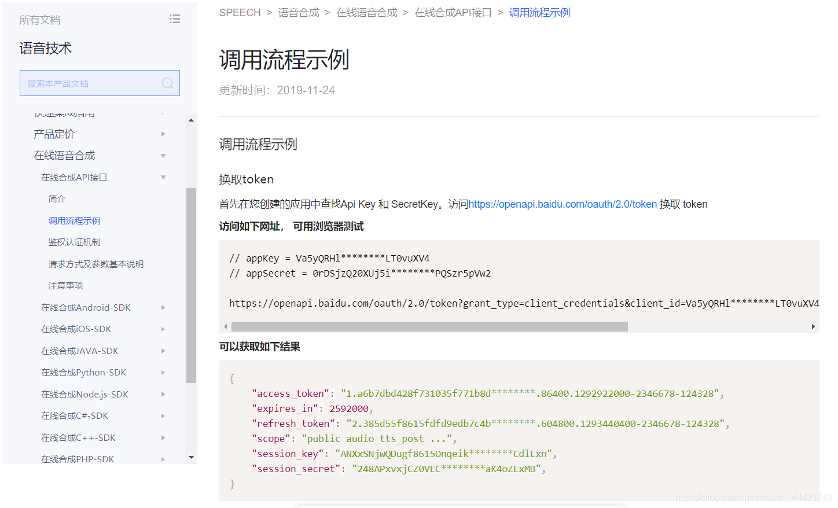Open 在线合成JAVA-SDK item
838x508 pixels.
coord(79,351)
